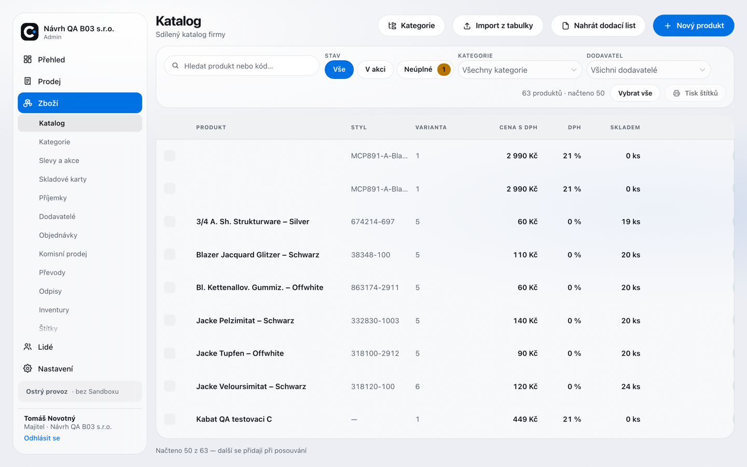Check the Jacke Pelzimitat – Schwarz row checkbox
This screenshot has width=747, height=467.
pos(170,320)
